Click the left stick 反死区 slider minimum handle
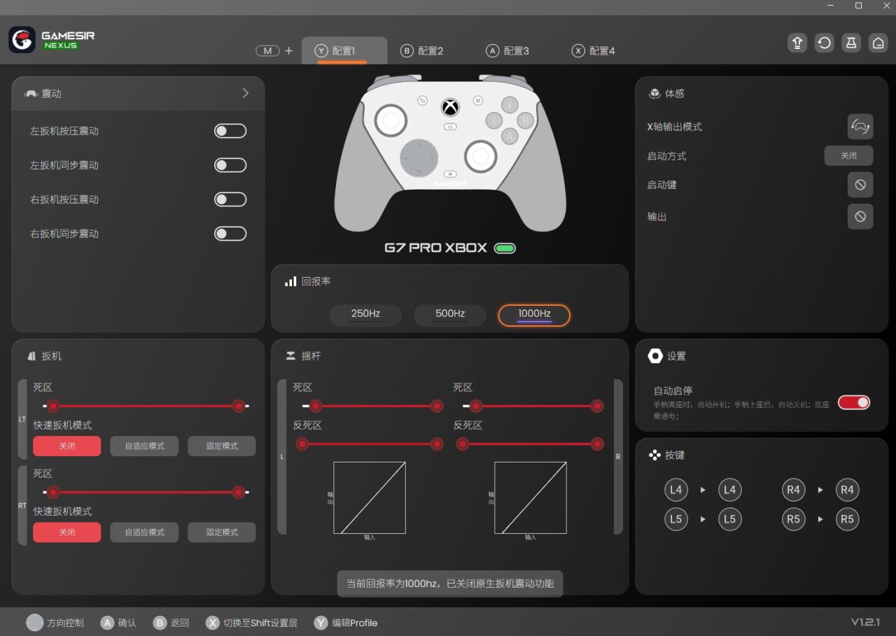The width and height of the screenshot is (896, 636). [302, 444]
